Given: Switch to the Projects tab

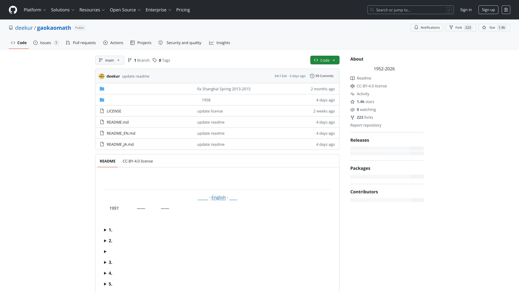Looking at the screenshot, I should click(x=141, y=43).
